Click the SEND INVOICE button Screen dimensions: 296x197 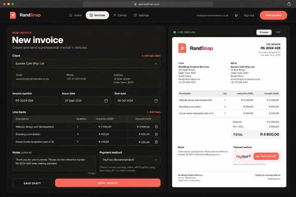108,183
